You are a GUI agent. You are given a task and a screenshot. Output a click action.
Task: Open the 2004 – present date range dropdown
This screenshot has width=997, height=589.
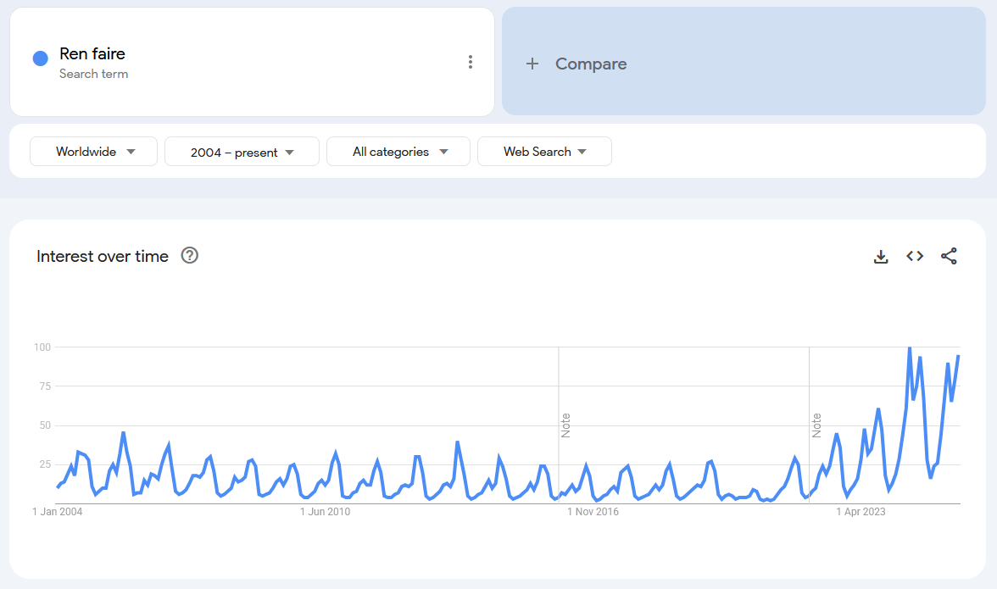pyautogui.click(x=242, y=151)
